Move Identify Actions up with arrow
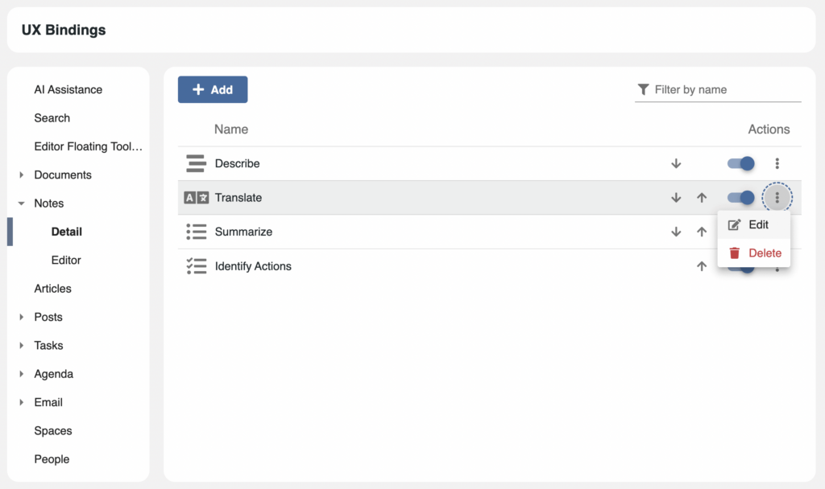Image resolution: width=825 pixels, height=489 pixels. (x=702, y=266)
